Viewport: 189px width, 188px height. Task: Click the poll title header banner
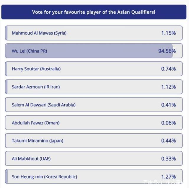coord(94,12)
